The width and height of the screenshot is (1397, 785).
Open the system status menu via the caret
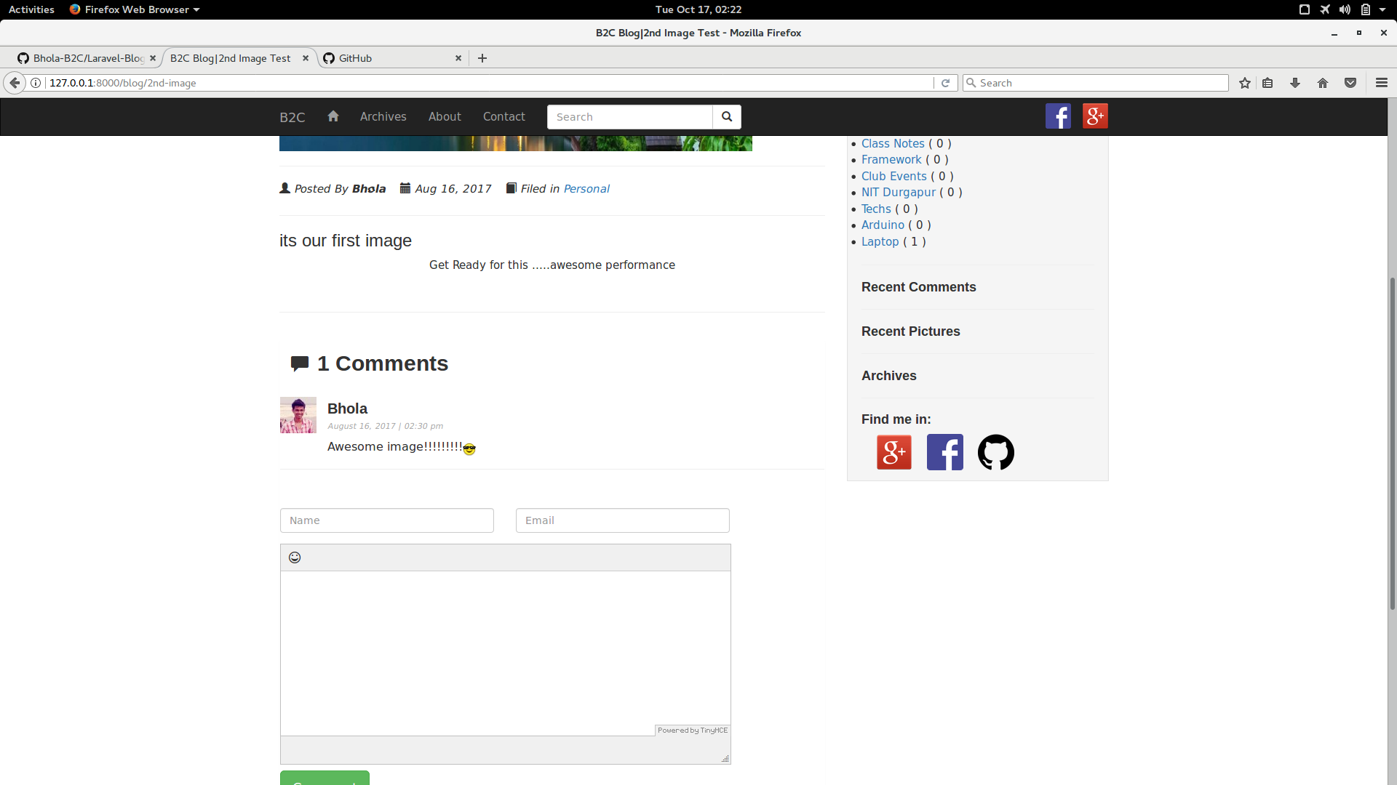click(x=1383, y=9)
